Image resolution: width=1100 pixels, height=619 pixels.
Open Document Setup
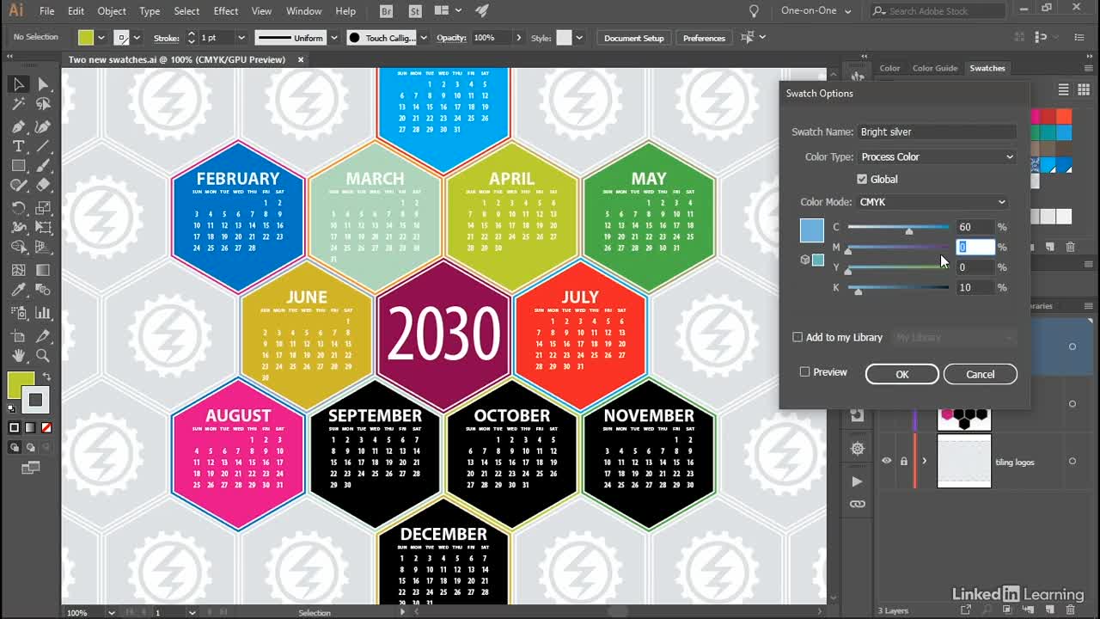pyautogui.click(x=633, y=38)
